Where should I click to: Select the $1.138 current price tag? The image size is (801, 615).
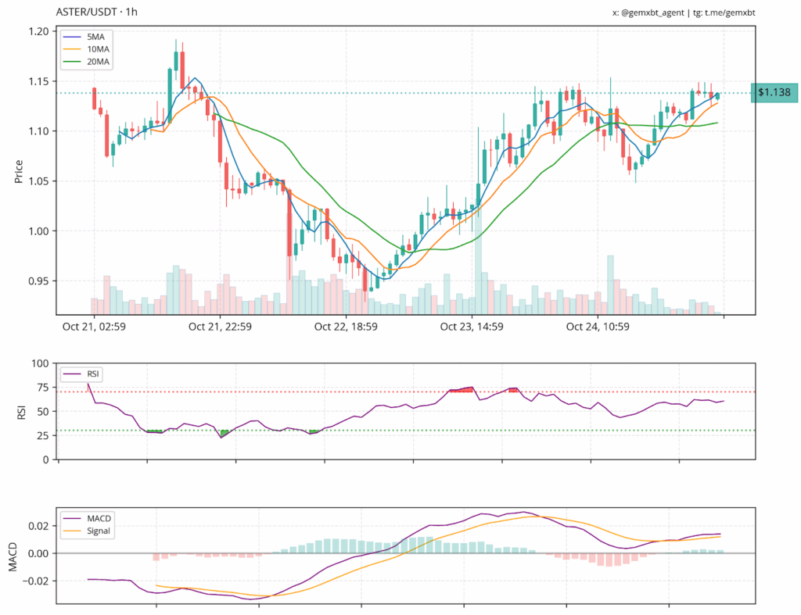[774, 93]
